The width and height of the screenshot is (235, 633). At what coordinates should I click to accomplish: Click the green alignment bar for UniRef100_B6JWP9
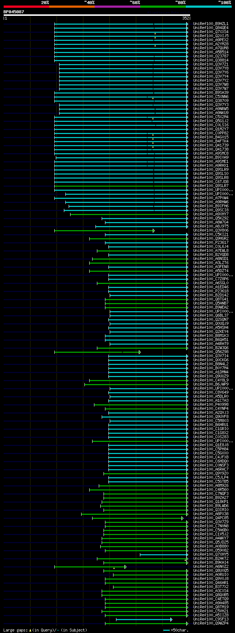136,384
